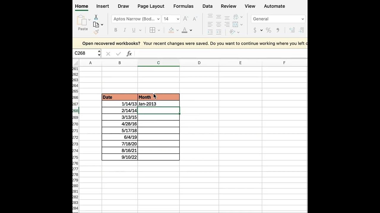Apply accounting format with the dollar icon
Viewport: 380px width, 213px height.
point(255,30)
